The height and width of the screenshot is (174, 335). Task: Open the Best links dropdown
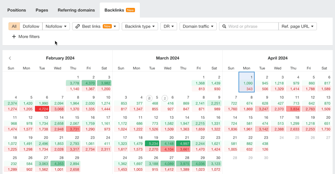(x=96, y=26)
